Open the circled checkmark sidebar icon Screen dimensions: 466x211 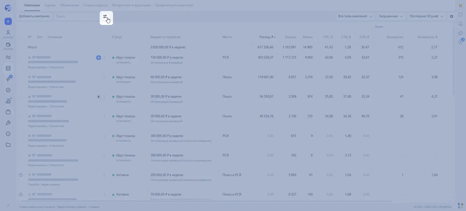8,90
